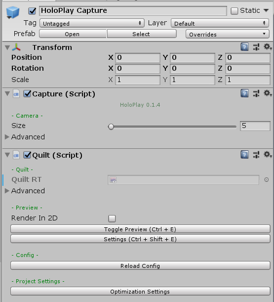
Task: Click Settings (Ctrl + Shift + E) button
Action: (140, 239)
